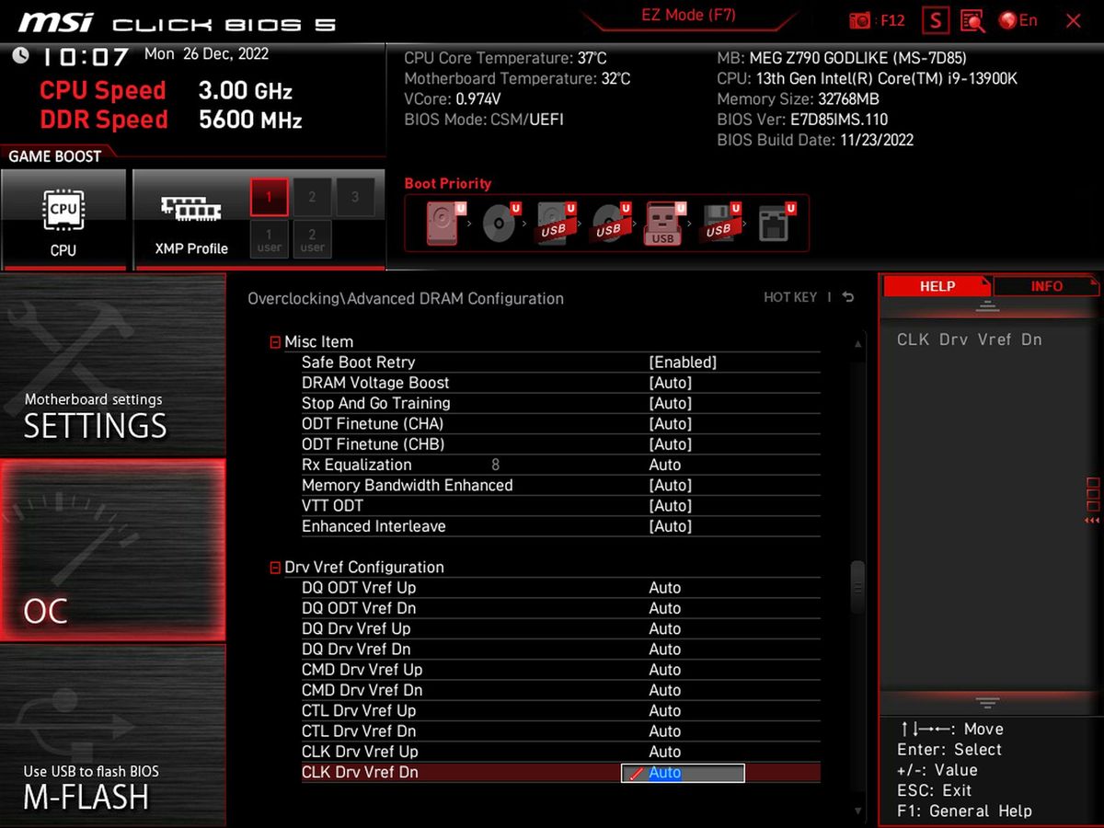1104x828 pixels.
Task: Select the USB key boot device icon
Action: tap(664, 223)
